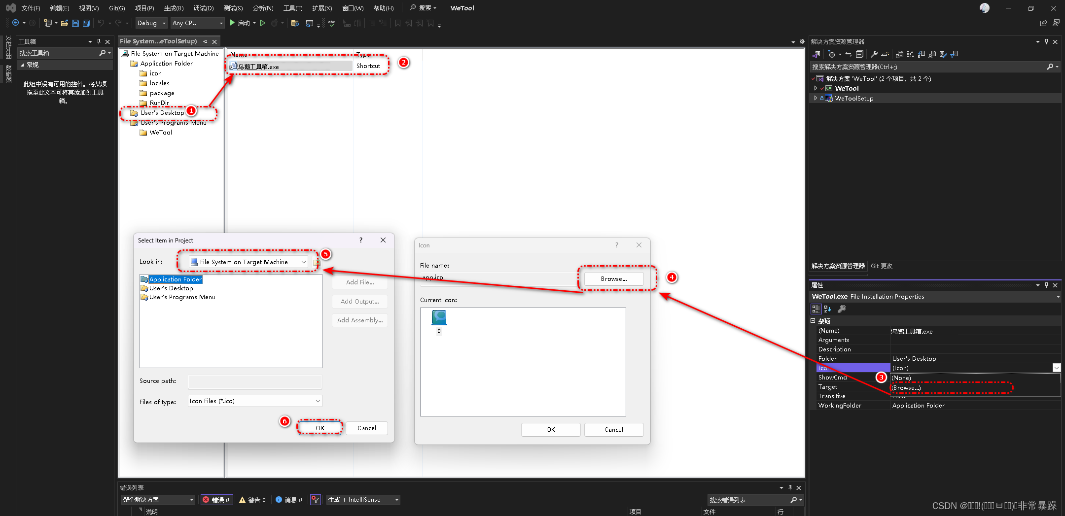Click the File System Editor icon in the Solution Explorer toolbar

pos(899,54)
